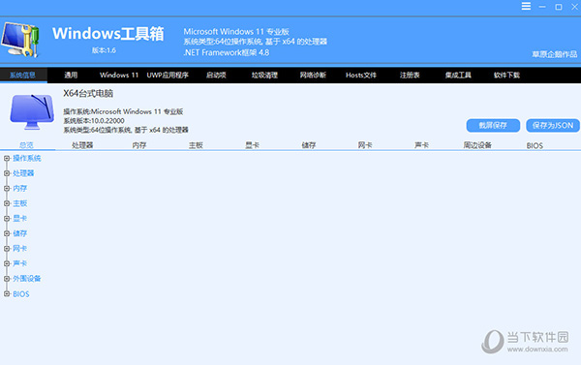Expand the BIOS tree node
The image size is (581, 365).
click(7, 294)
